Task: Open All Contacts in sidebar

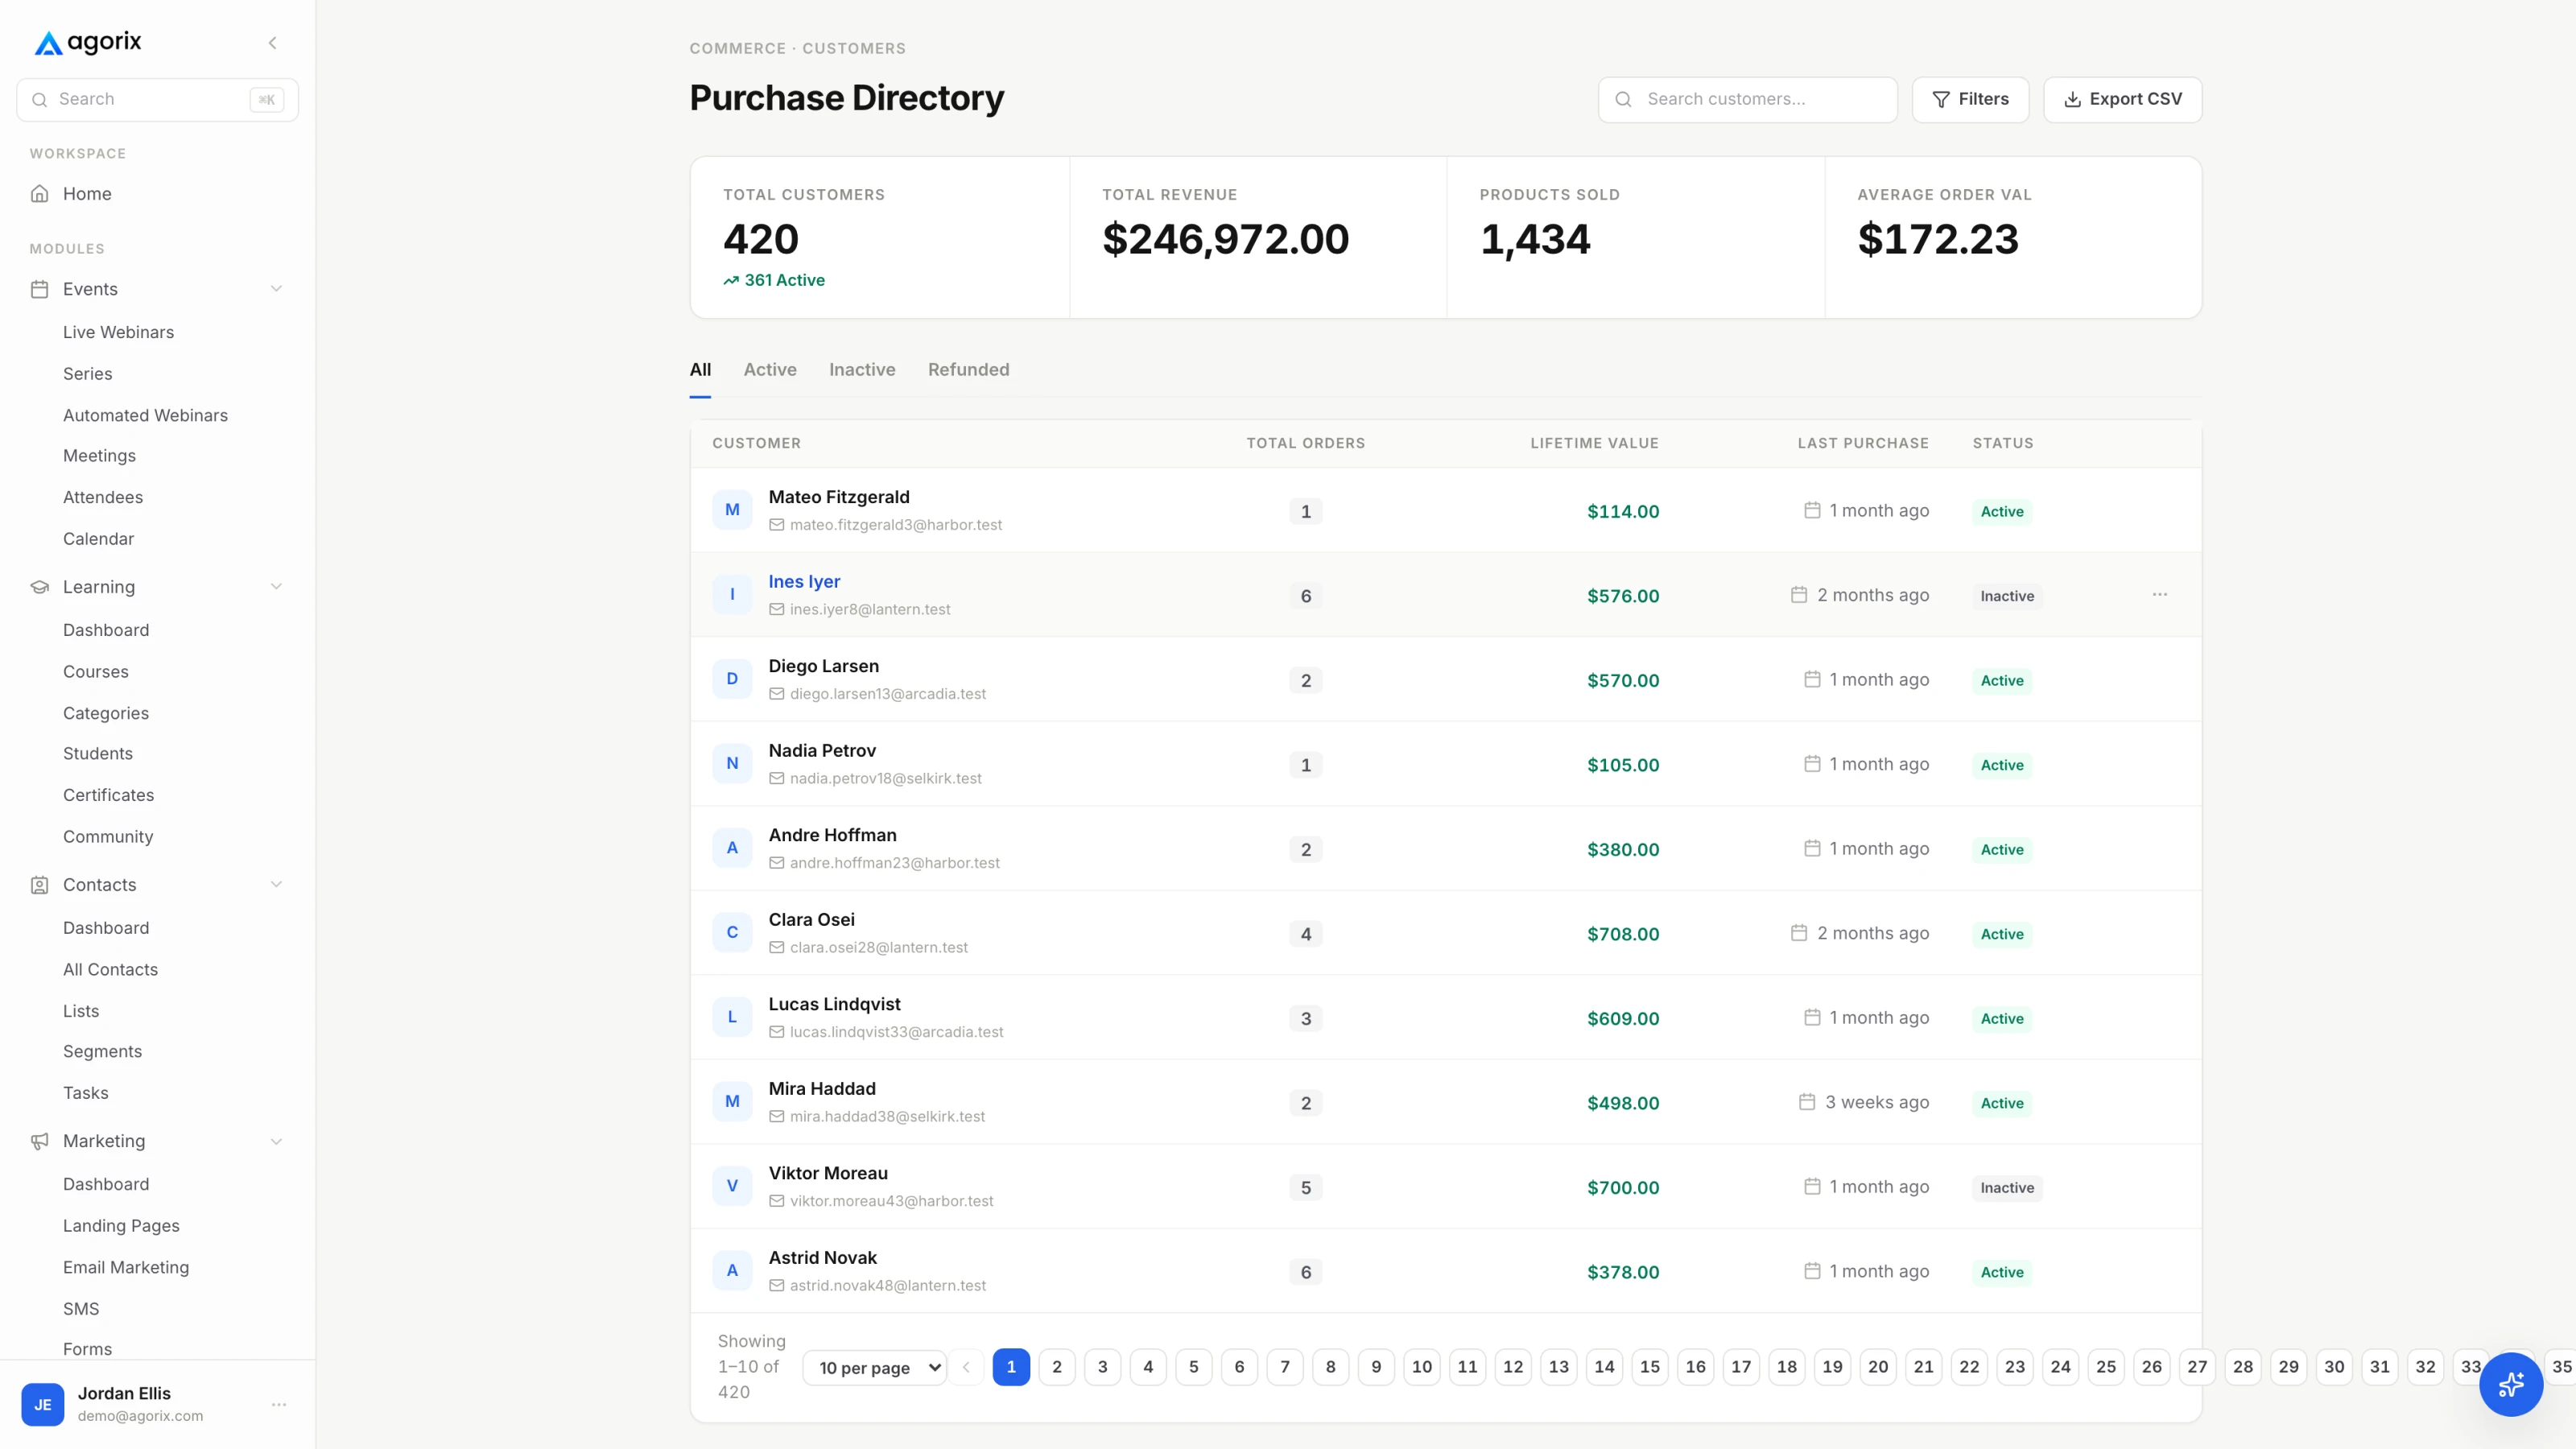Action: 110,969
